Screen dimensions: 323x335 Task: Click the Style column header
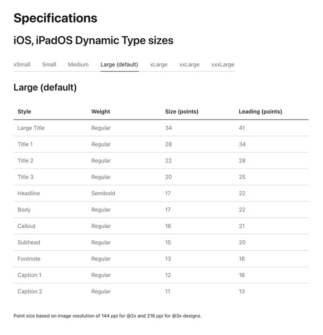(x=24, y=112)
